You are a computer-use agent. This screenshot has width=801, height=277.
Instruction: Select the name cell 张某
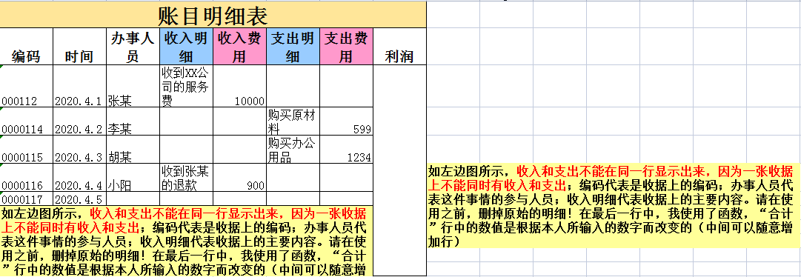tap(133, 87)
